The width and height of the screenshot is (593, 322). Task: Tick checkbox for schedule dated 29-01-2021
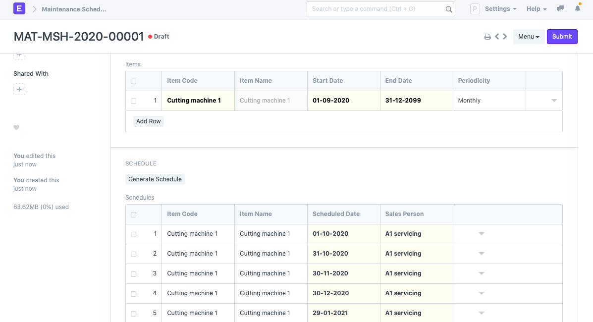(133, 313)
